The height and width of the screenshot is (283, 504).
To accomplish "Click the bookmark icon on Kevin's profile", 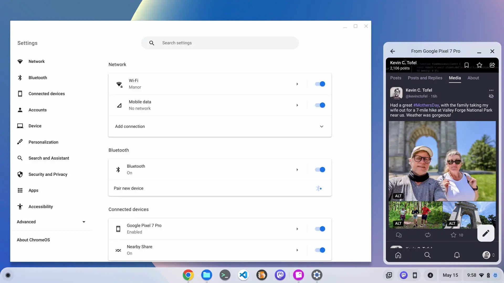I will click(466, 65).
